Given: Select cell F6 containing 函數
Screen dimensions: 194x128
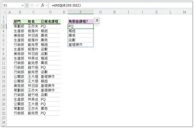Looking at the screenshot, I should [x=80, y=40].
